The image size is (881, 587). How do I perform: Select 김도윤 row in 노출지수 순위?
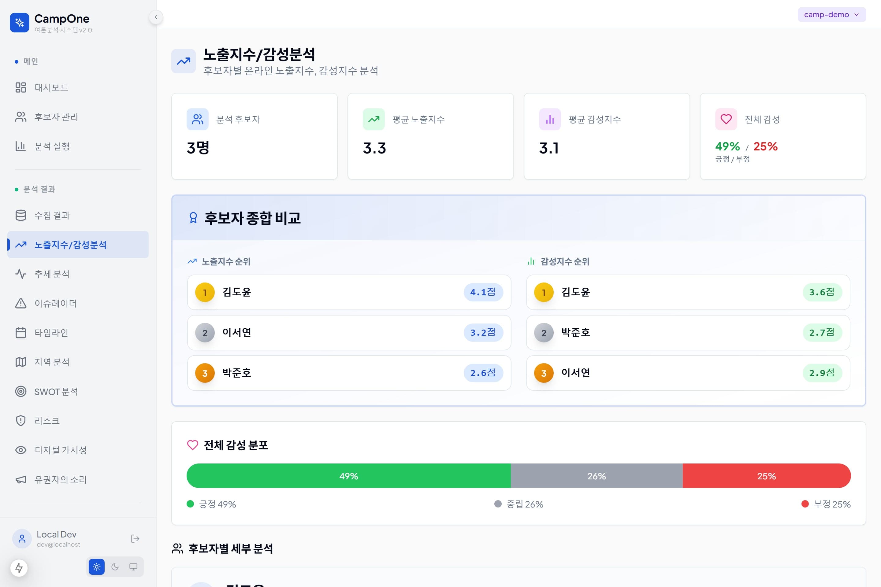(349, 292)
